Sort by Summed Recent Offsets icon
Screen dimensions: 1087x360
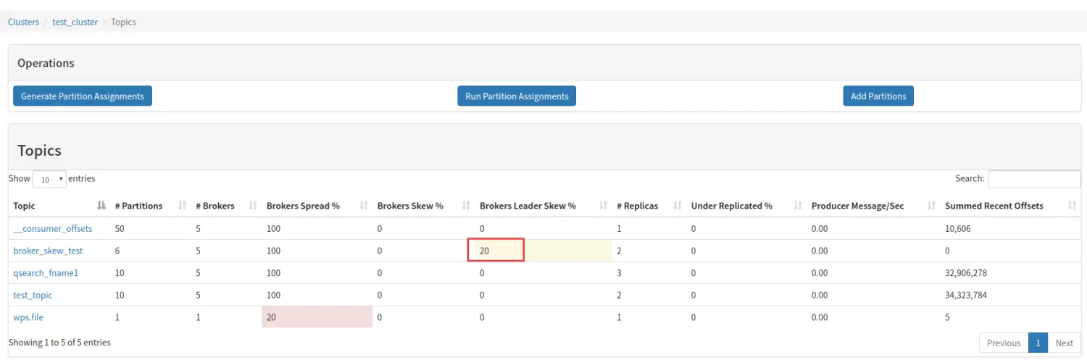click(1072, 206)
